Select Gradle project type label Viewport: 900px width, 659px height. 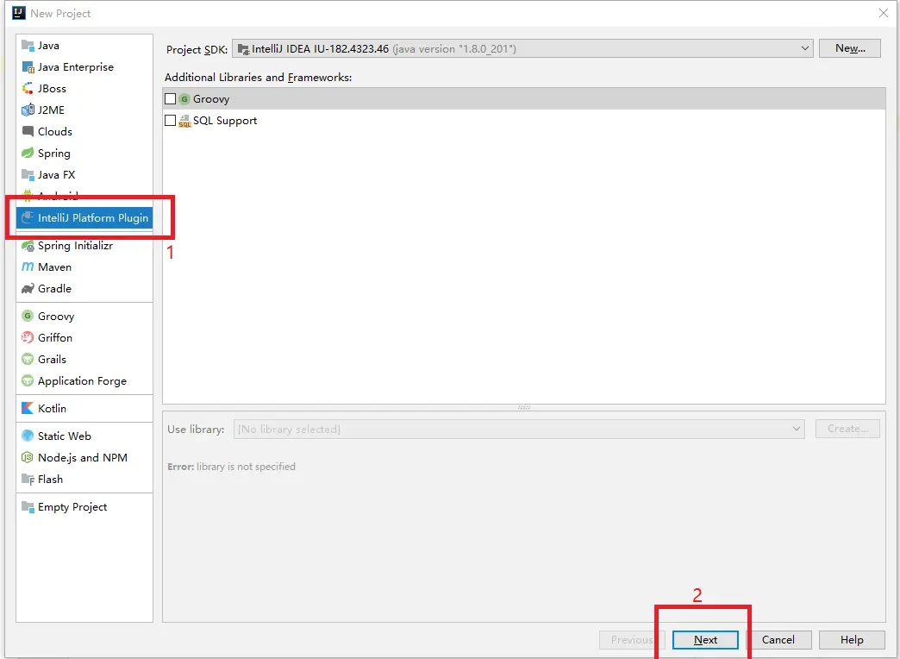pyautogui.click(x=54, y=288)
